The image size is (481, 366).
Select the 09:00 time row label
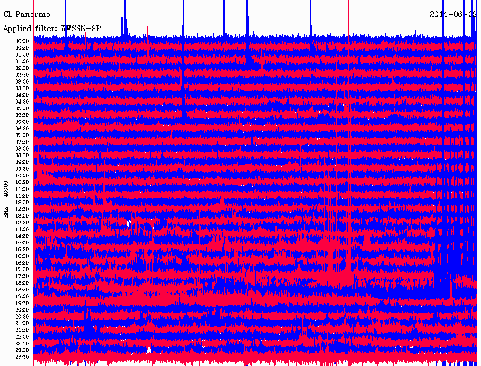pos(22,162)
